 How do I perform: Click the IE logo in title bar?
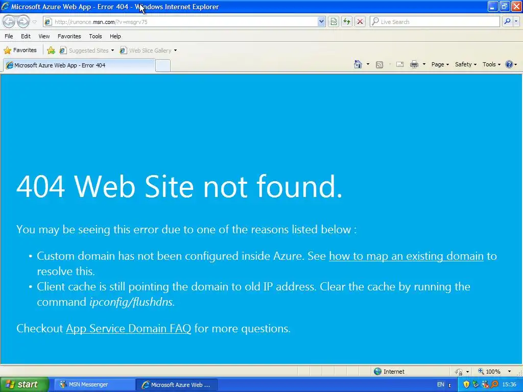(5, 6)
